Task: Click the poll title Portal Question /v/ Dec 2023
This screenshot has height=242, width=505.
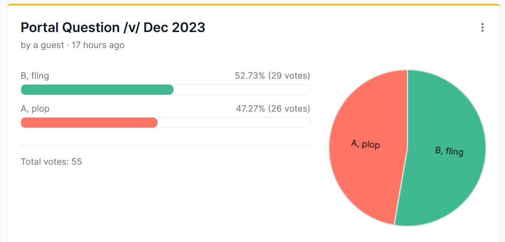Action: pos(113,27)
